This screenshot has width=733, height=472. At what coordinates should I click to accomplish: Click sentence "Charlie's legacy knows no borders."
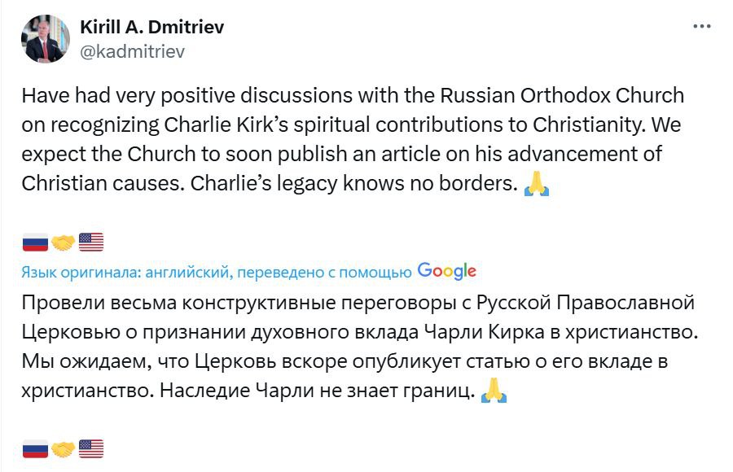[354, 183]
